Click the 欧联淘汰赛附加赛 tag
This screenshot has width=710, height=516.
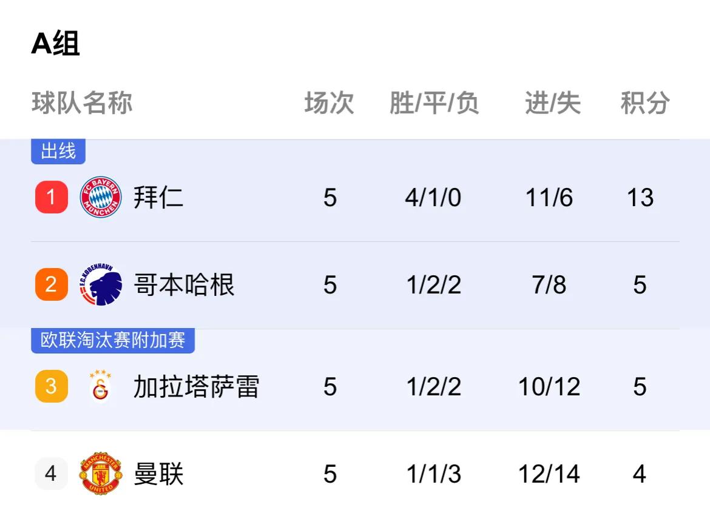[x=113, y=340]
